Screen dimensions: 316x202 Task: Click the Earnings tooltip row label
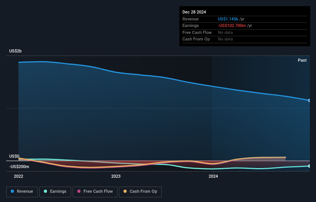(191, 25)
